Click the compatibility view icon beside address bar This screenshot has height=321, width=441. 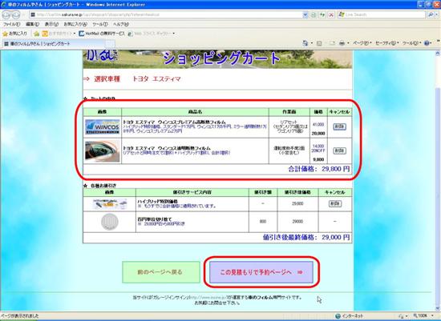[x=314, y=14]
